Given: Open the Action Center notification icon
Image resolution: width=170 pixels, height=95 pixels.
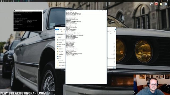Looking at the screenshot, I should pos(168,1).
